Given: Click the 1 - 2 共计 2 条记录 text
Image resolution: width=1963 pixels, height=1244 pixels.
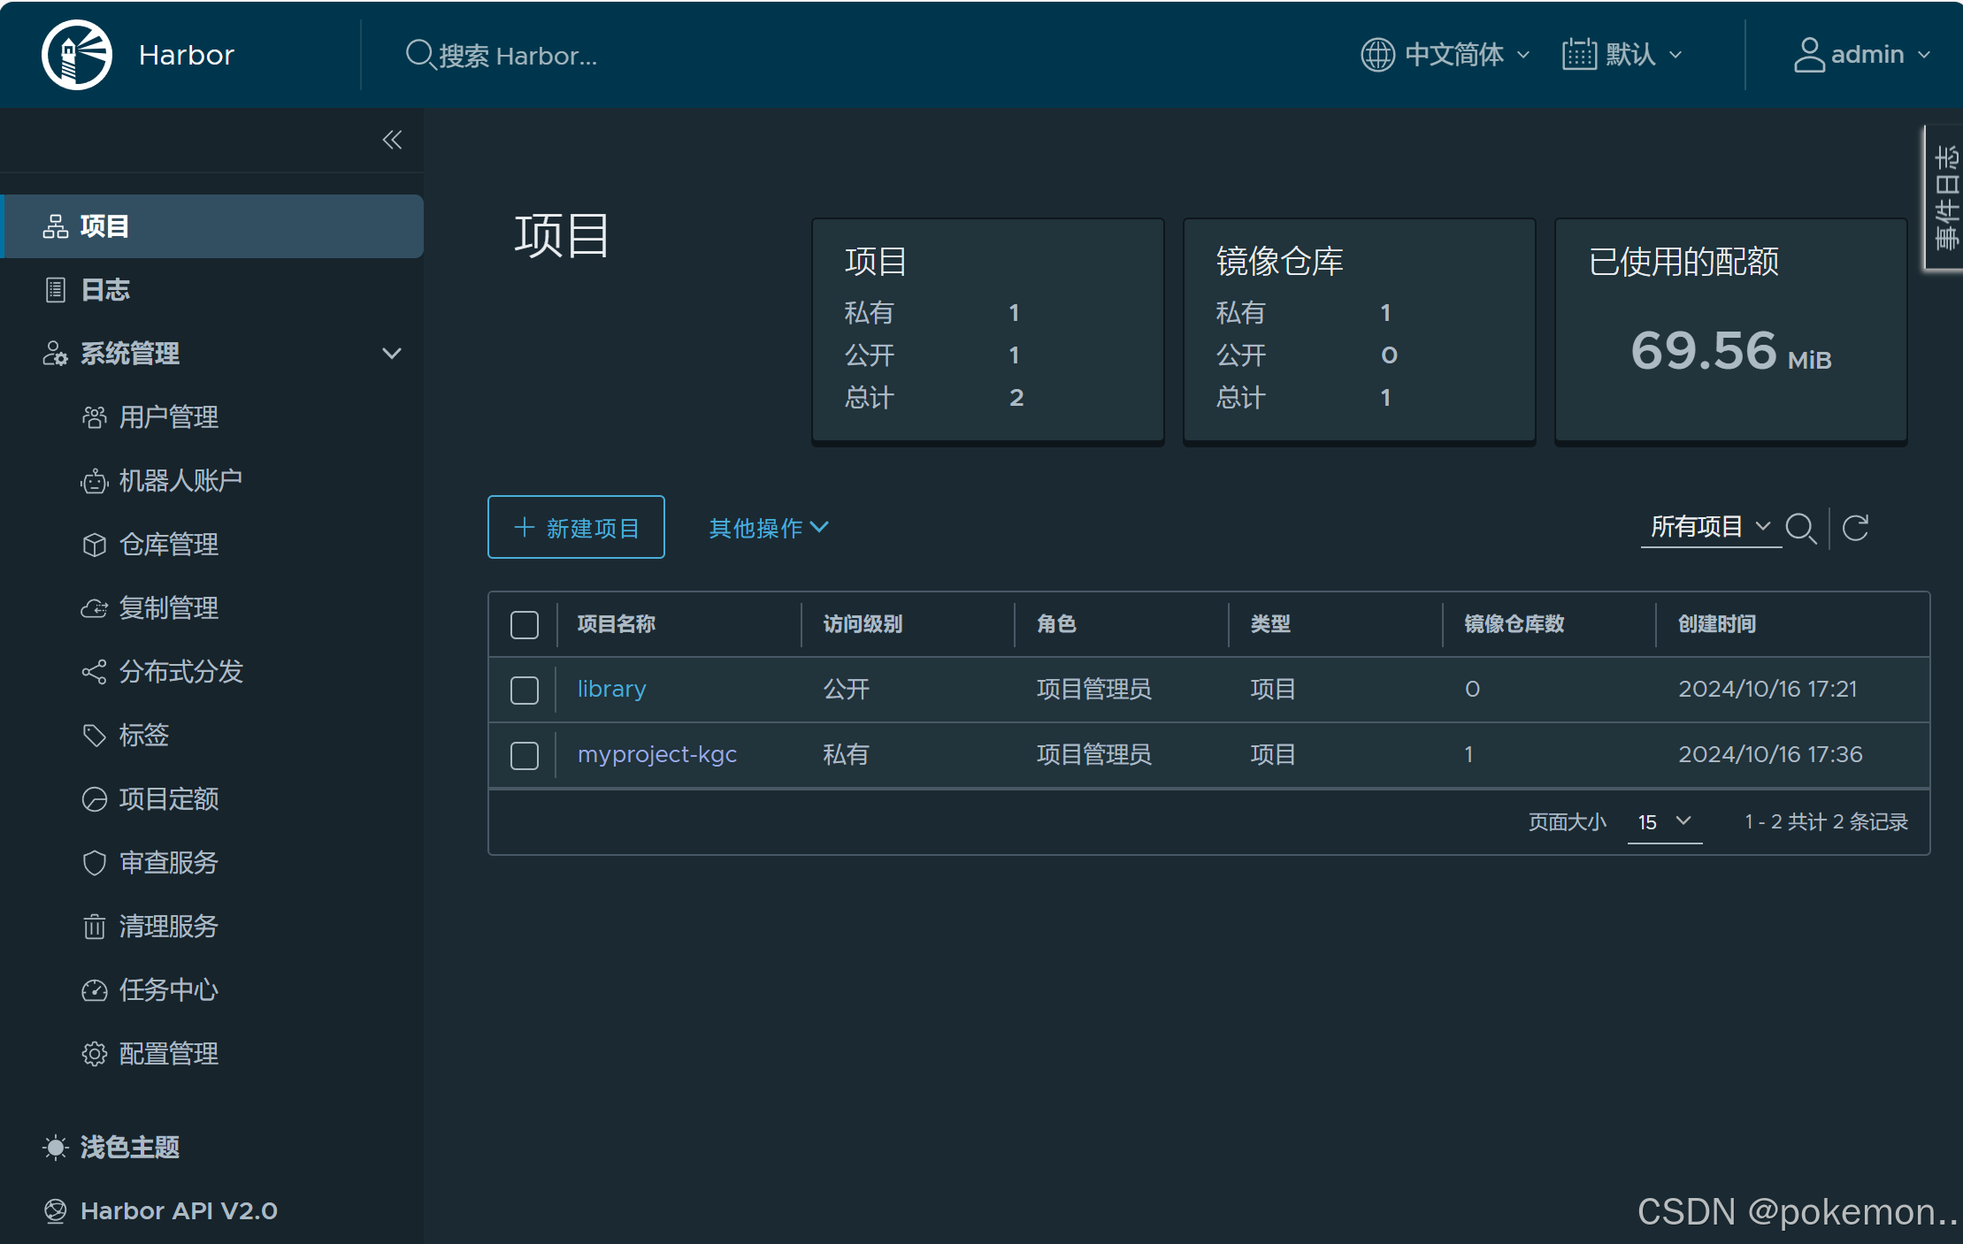Looking at the screenshot, I should pos(1826,822).
